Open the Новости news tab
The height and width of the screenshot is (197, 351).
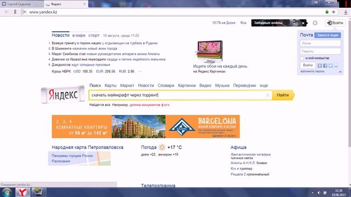[60, 35]
